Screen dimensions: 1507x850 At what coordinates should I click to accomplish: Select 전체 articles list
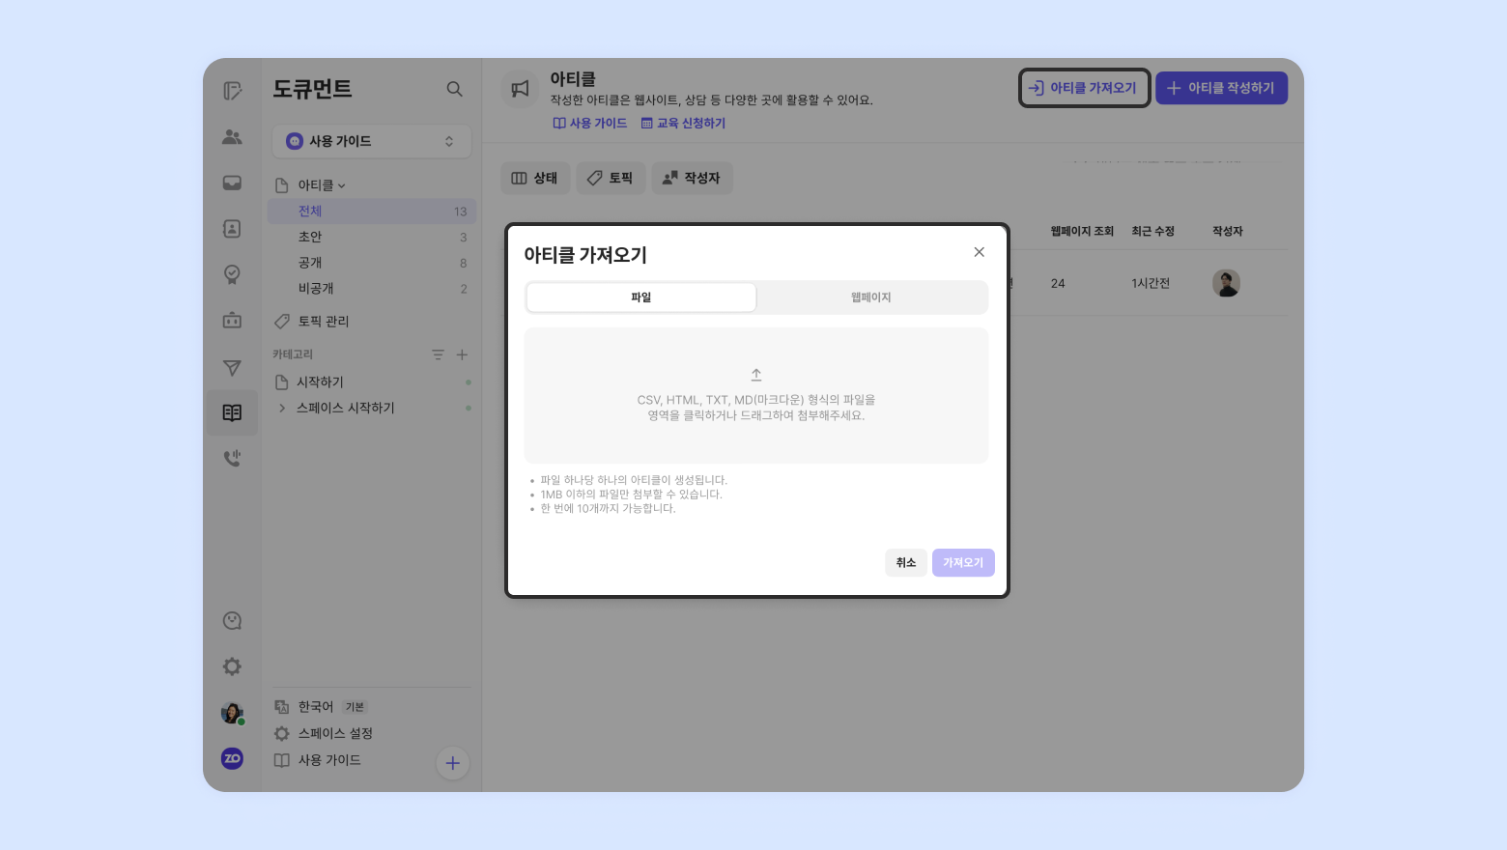point(372,212)
